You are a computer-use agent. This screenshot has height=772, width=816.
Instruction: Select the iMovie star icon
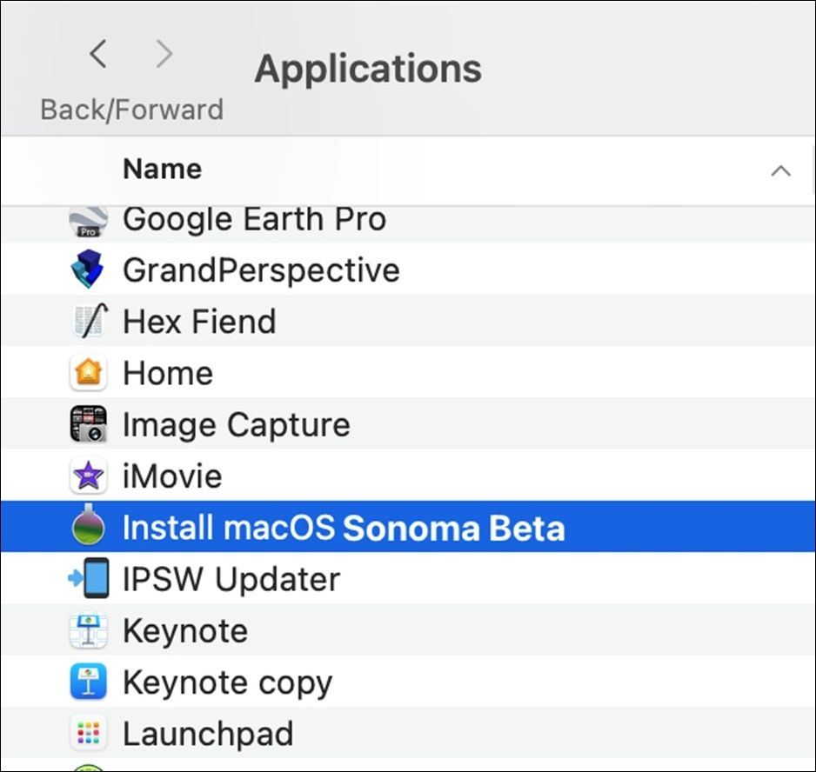tap(88, 476)
